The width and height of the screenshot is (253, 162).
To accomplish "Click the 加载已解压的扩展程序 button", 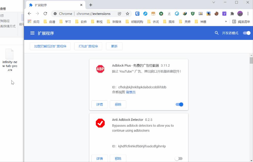I will (x=50, y=46).
